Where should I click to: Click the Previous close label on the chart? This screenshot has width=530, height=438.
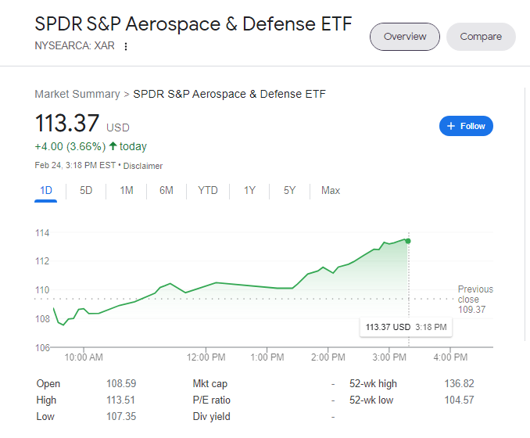pos(474,295)
